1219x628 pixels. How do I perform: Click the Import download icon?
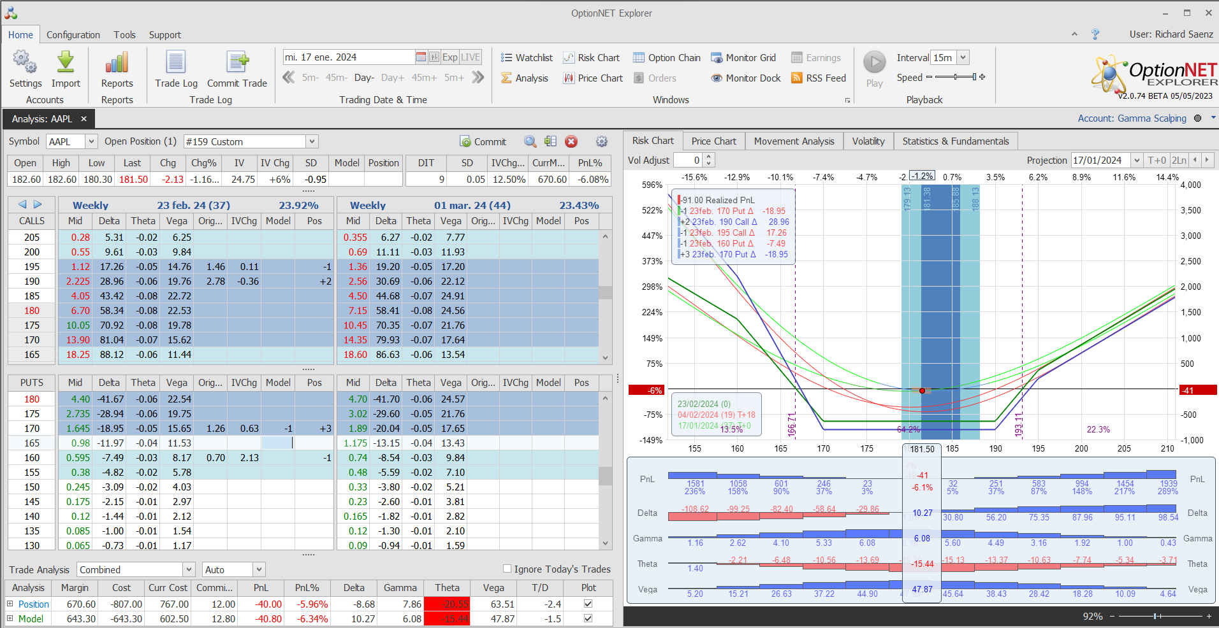[66, 62]
